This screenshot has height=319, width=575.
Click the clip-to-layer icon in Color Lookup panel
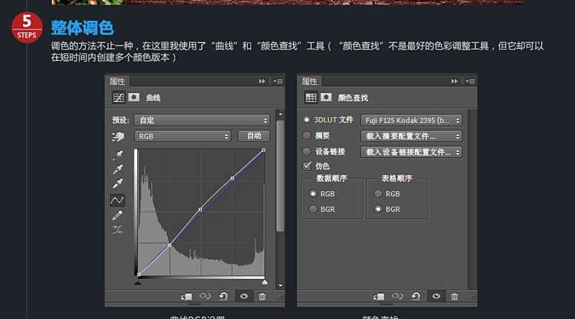coord(378,296)
